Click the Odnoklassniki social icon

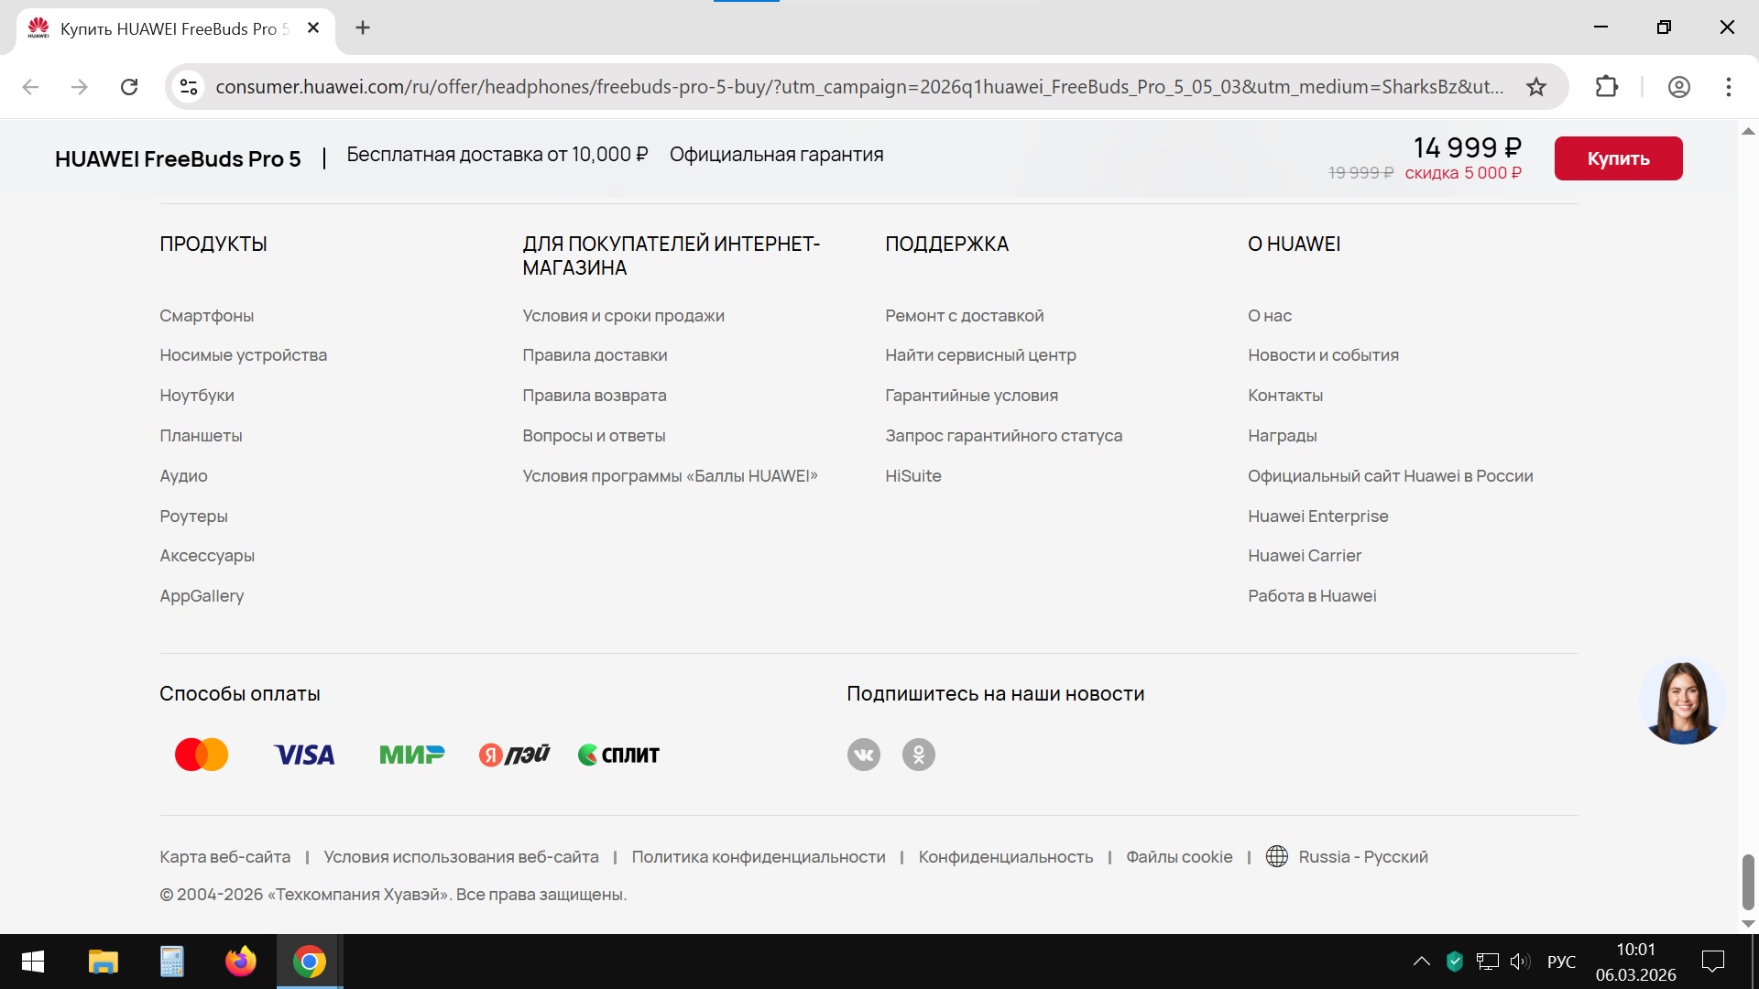click(x=918, y=755)
